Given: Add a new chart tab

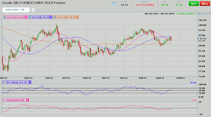Looking at the screenshot, I should point(33,10).
